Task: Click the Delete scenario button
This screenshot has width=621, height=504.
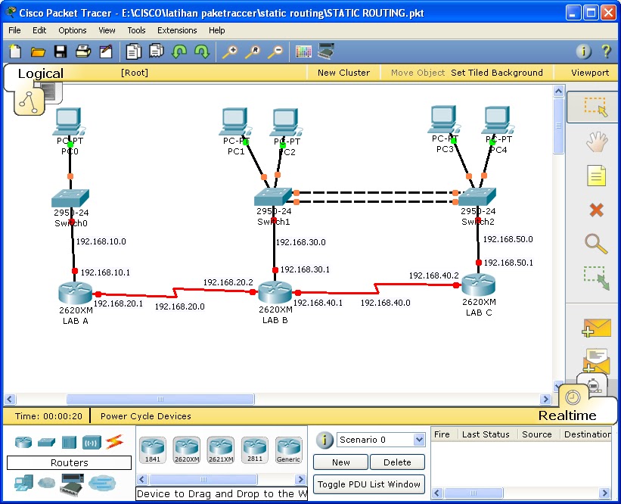Action: pyautogui.click(x=397, y=462)
